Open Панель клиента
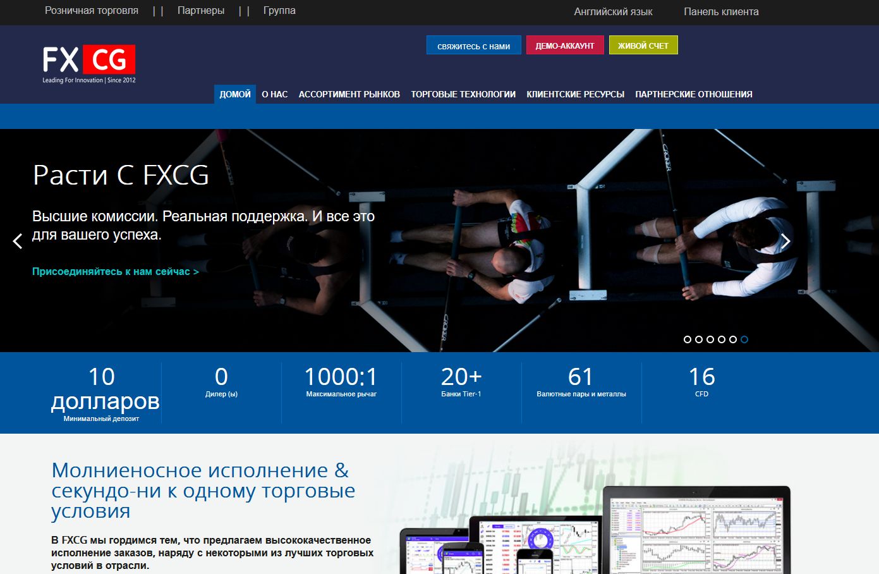Image resolution: width=879 pixels, height=574 pixels. coord(720,11)
